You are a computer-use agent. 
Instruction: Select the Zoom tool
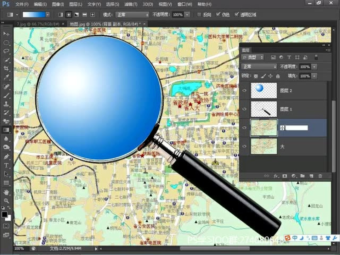[x=6, y=201]
